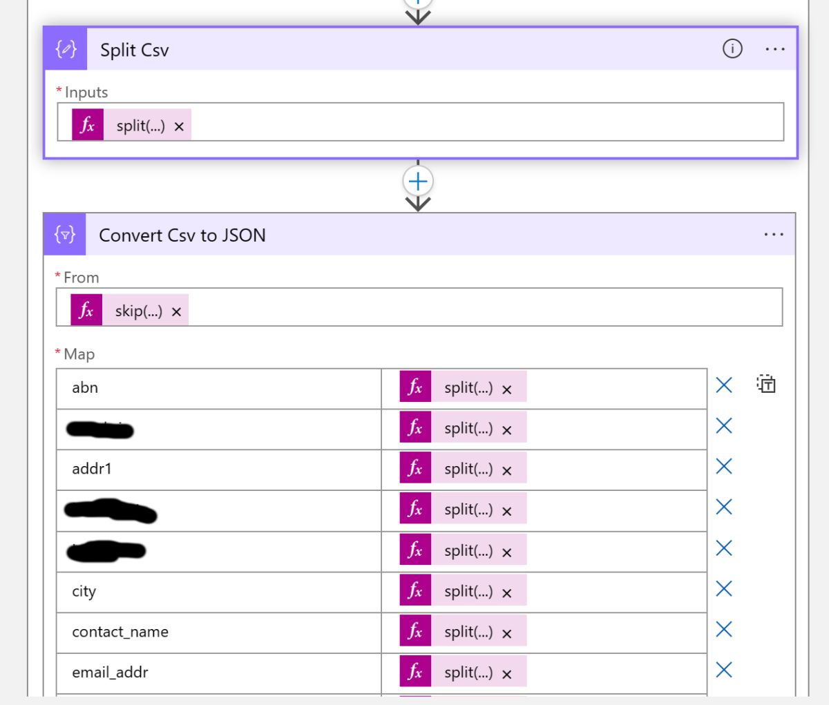Delete the abn map row

[x=724, y=385]
